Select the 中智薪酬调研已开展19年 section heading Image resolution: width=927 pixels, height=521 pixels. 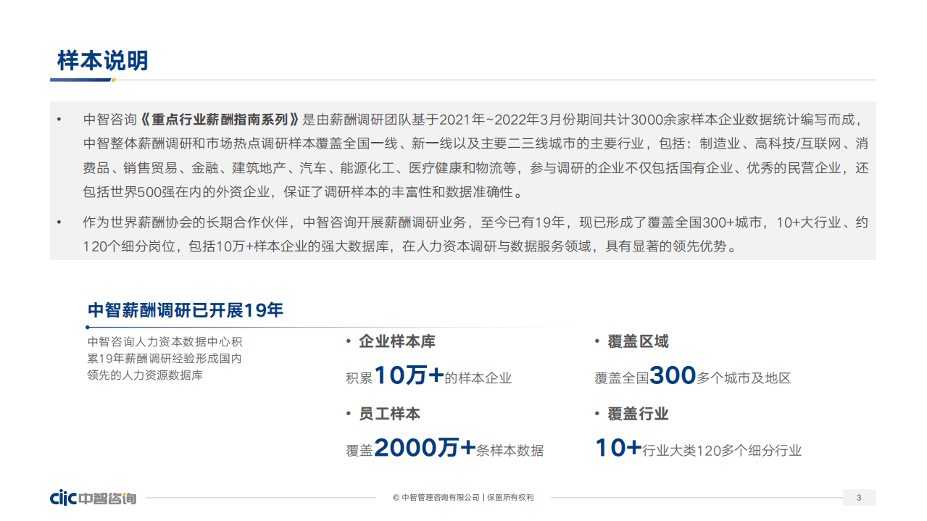click(185, 308)
